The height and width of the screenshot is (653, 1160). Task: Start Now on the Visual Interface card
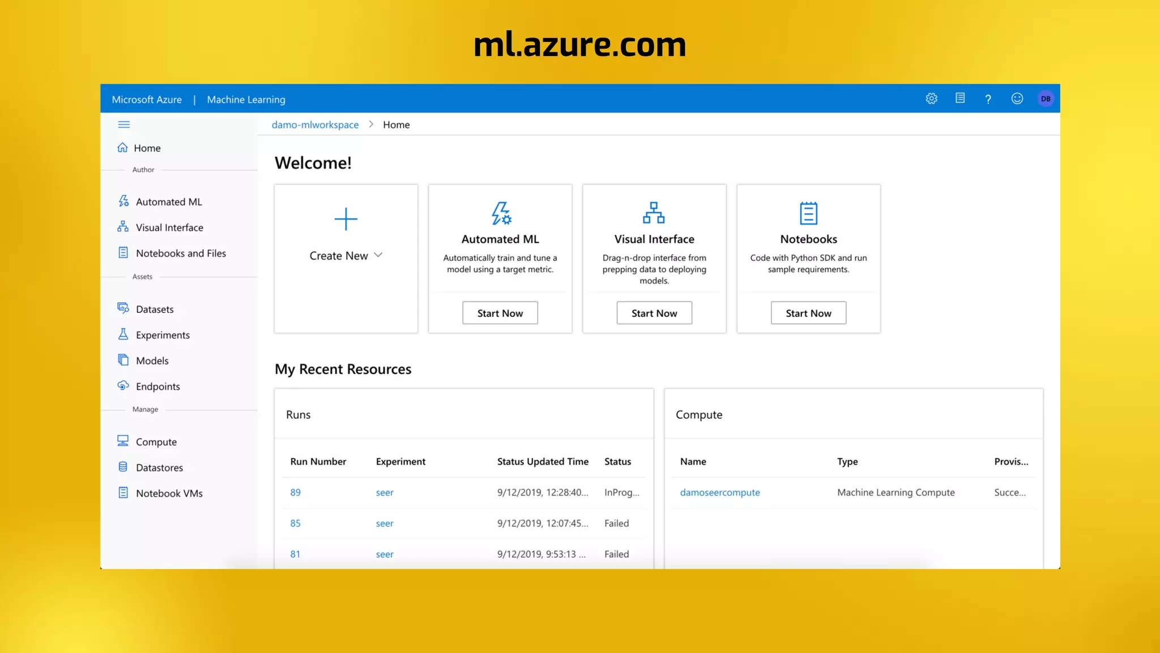(654, 313)
